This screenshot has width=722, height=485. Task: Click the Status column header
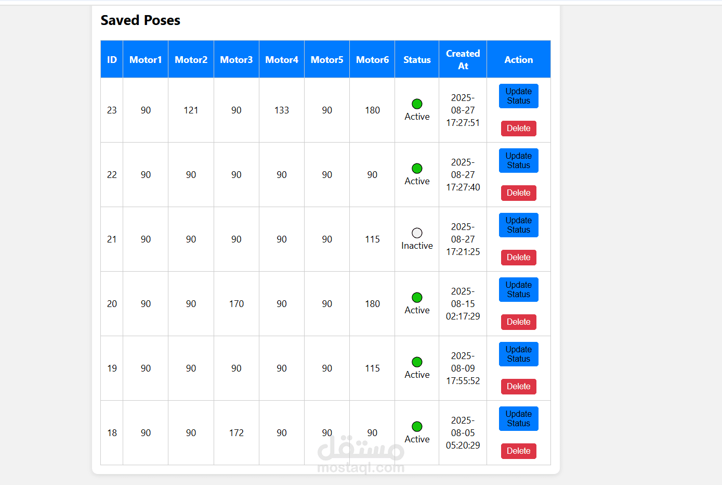(x=417, y=60)
